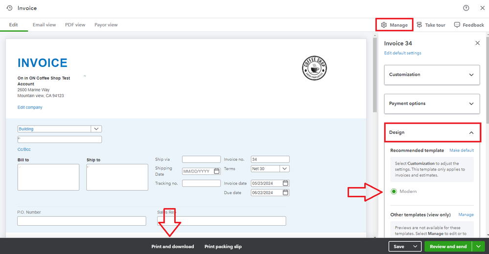The height and width of the screenshot is (254, 489).
Task: Close the Invoice 34 side panel
Action: coord(477,43)
